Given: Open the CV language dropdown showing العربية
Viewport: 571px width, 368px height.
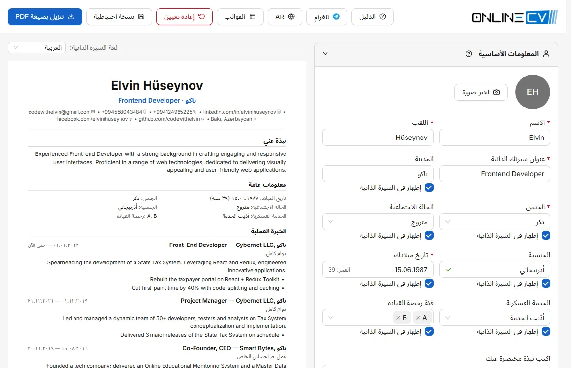Looking at the screenshot, I should pos(37,48).
